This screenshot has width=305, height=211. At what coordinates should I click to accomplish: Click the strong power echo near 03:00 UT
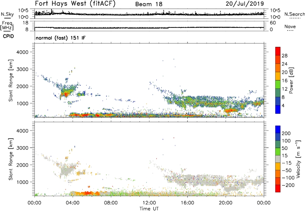pos(65,94)
